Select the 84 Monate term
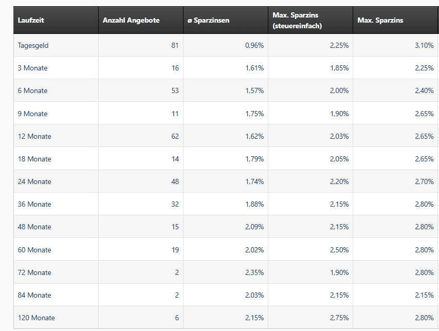The width and height of the screenshot is (439, 331). pyautogui.click(x=34, y=295)
